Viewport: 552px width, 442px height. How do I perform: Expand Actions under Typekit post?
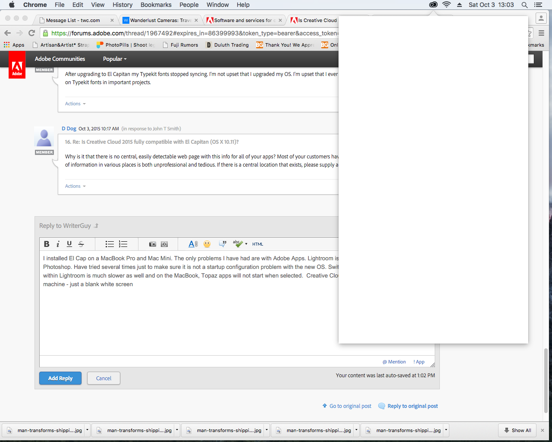(x=75, y=104)
